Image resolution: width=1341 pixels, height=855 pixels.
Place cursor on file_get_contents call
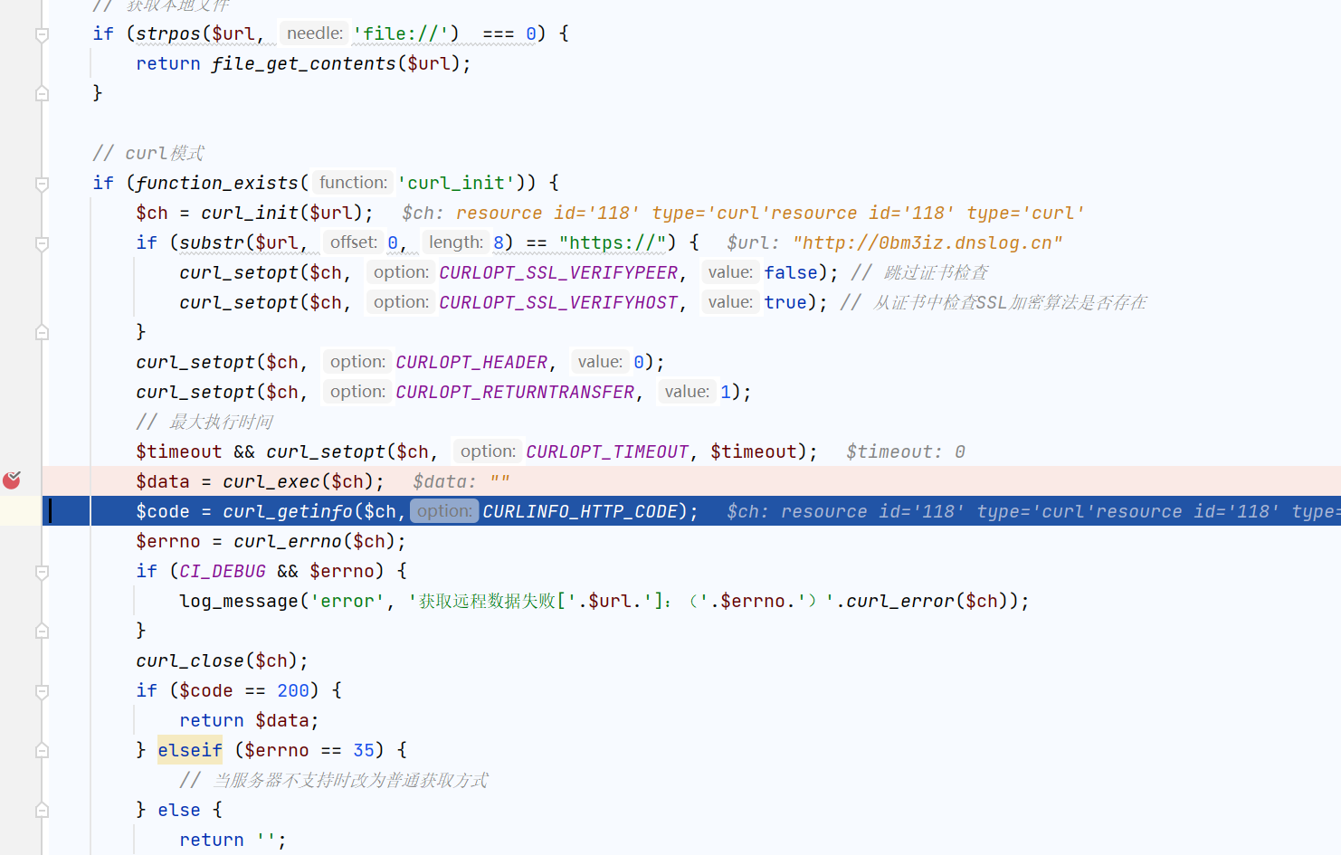303,63
